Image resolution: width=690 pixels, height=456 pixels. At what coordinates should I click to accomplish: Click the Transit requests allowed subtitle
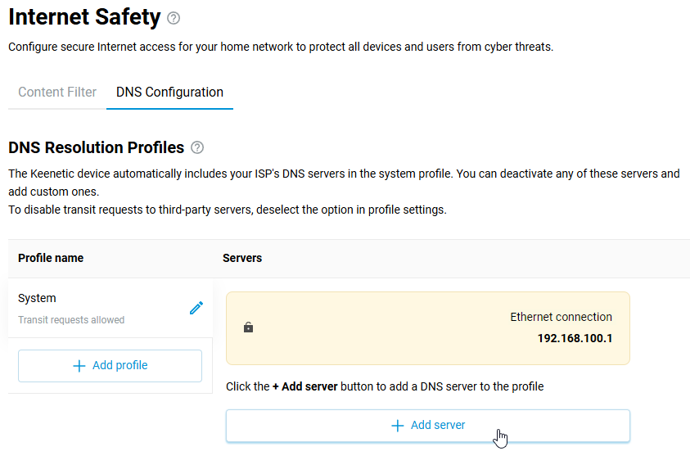coord(71,320)
